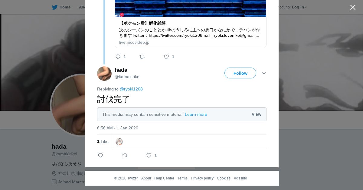Screen dimensions: 363x190
Task: Follow the hada account
Action: (240, 73)
